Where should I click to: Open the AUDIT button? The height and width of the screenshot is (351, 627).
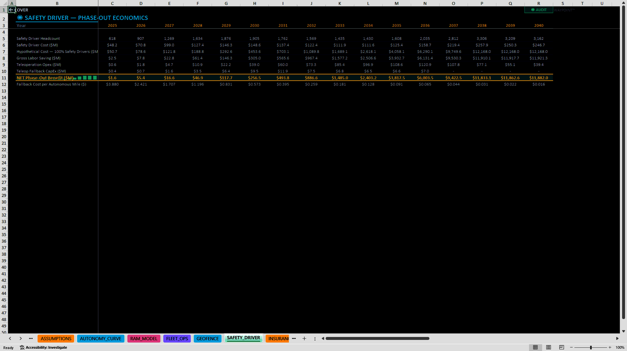coord(539,10)
